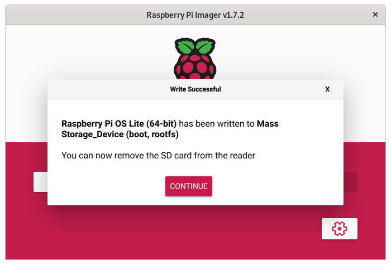Click empty dialog space left of CONTINUE
Image resolution: width=391 pixels, height=265 pixels.
106,186
